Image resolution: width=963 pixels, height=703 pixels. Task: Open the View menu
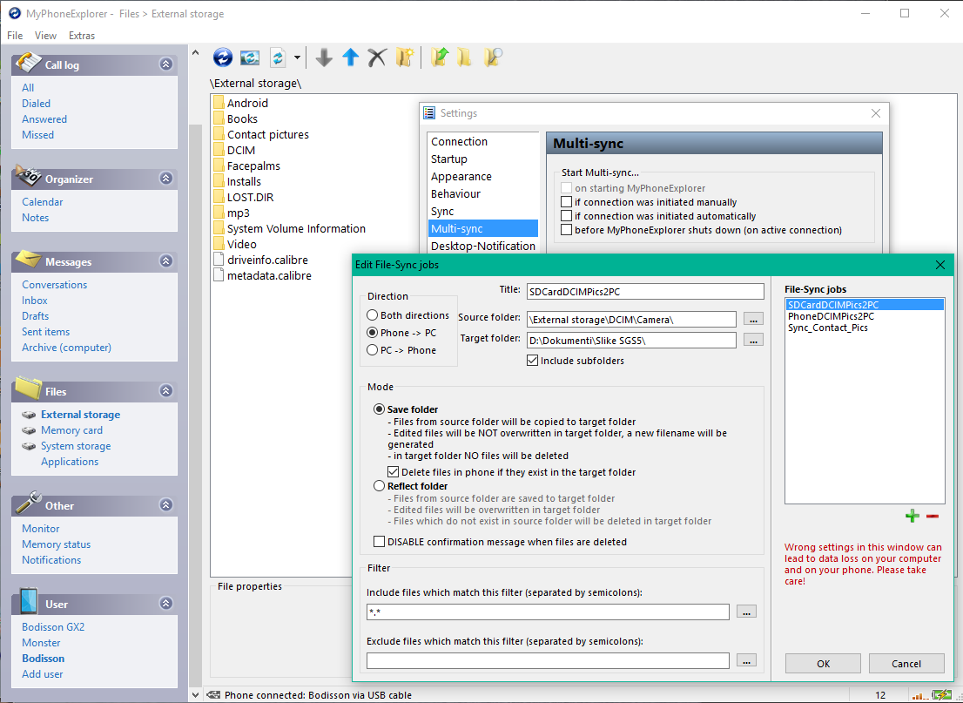[45, 36]
